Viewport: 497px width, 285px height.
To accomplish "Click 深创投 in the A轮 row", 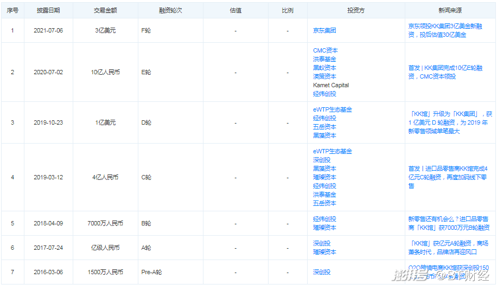I will point(321,243).
